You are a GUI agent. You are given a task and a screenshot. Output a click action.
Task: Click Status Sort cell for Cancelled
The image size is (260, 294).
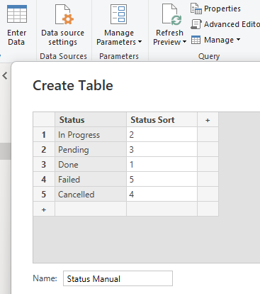point(162,195)
